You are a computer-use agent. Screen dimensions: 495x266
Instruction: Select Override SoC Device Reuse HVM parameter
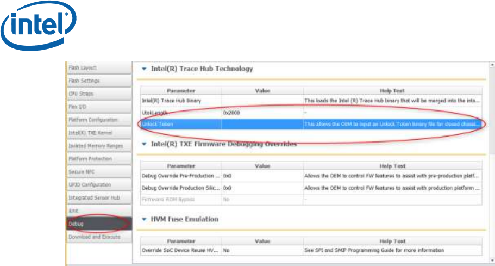[181, 250]
